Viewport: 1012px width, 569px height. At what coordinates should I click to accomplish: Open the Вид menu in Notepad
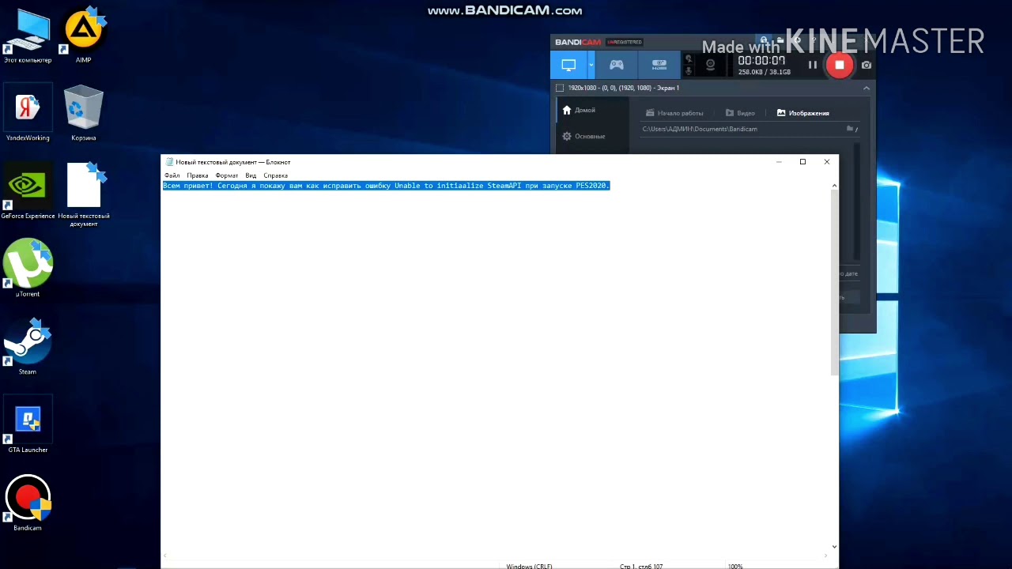point(251,175)
